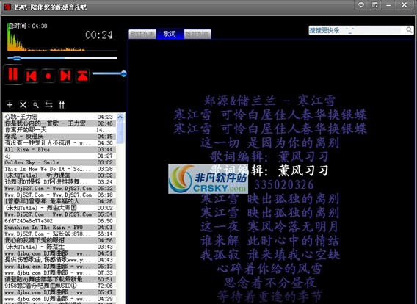Click the playlist scrollbar thumb
The width and height of the screenshot is (417, 304).
120,132
